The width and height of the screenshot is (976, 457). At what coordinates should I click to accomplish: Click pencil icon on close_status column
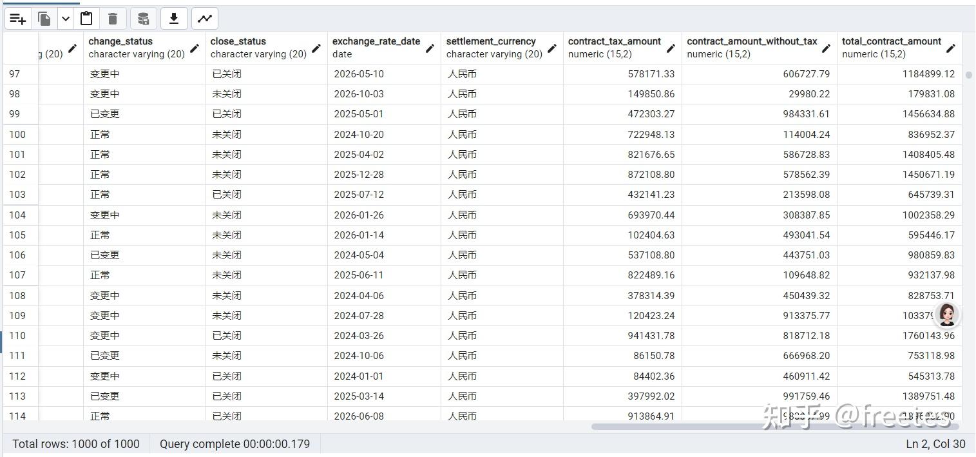(x=316, y=48)
